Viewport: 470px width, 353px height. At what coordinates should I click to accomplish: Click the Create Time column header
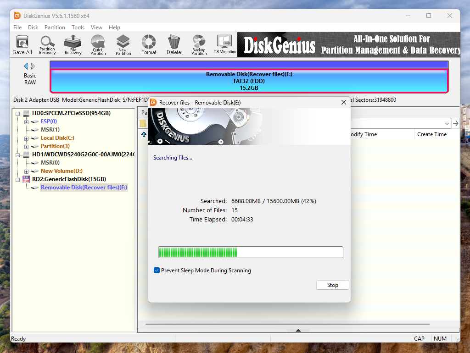coord(431,134)
